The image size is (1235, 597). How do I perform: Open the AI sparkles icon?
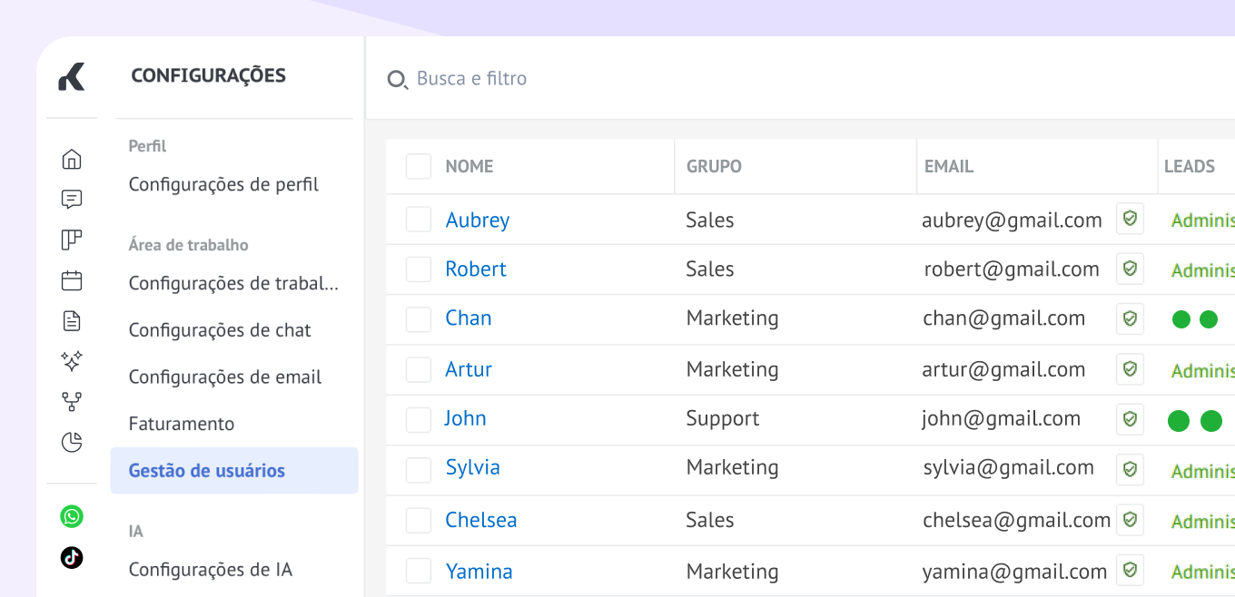click(x=72, y=361)
